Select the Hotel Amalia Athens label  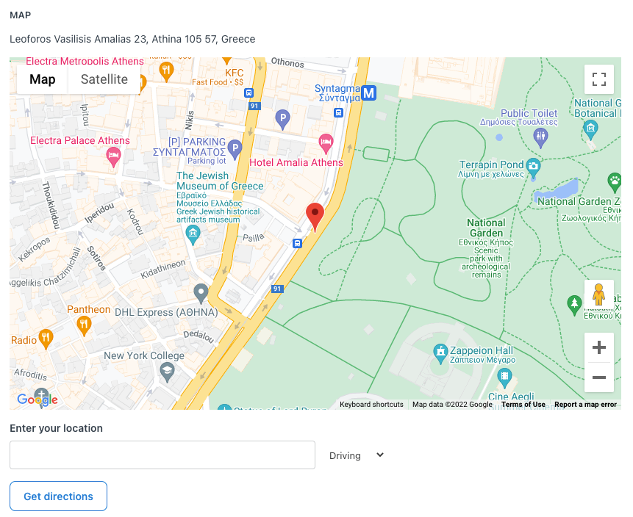pyautogui.click(x=296, y=162)
